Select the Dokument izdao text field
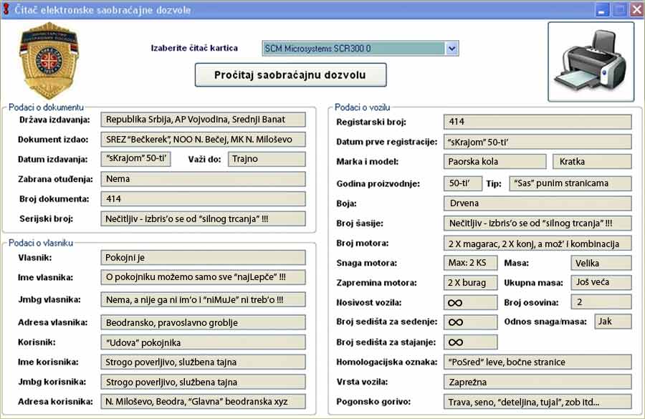This screenshot has width=645, height=419. (x=203, y=139)
